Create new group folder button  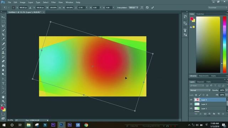click(x=214, y=114)
